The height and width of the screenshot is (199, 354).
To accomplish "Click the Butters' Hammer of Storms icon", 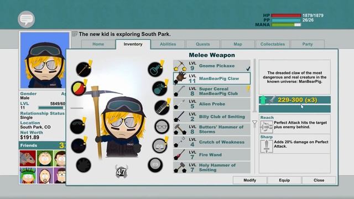I will 180,129.
